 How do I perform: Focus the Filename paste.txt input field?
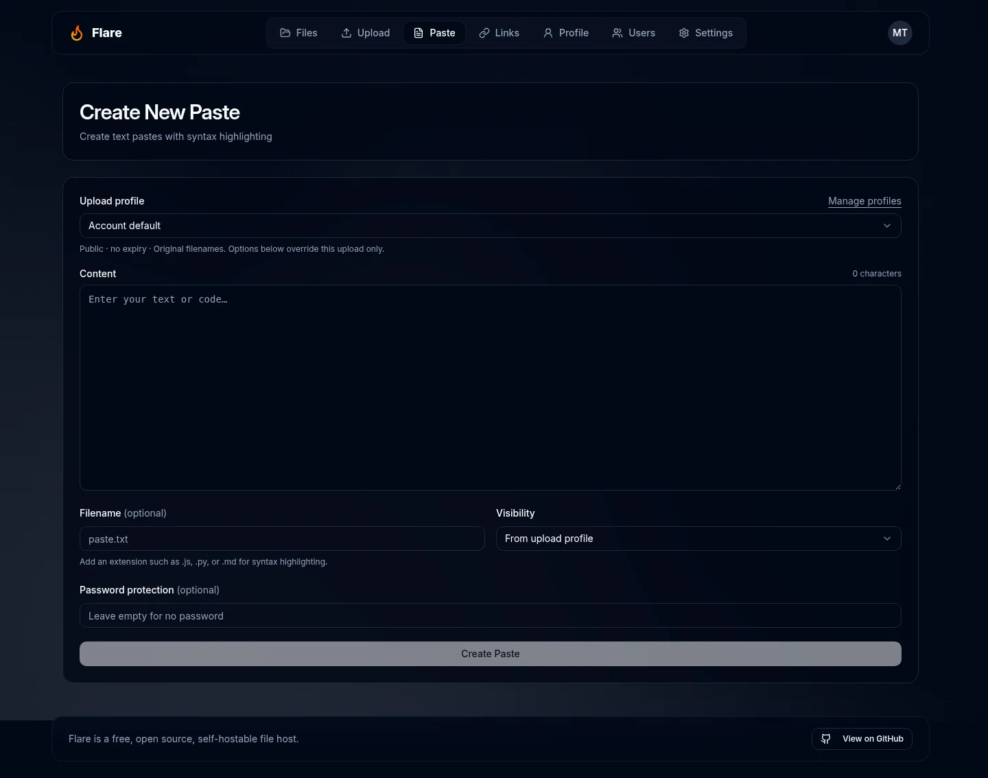tap(282, 539)
